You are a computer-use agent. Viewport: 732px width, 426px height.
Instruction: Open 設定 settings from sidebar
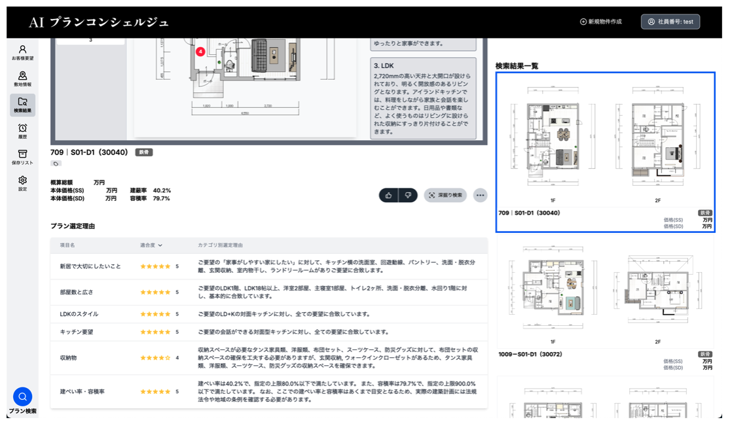(x=22, y=183)
